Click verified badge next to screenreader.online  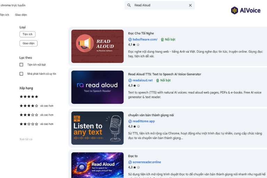pos(130,162)
